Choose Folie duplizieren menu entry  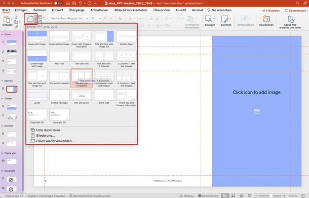pyautogui.click(x=45, y=130)
